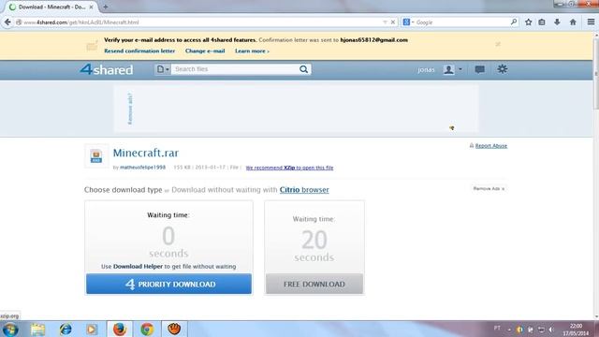
Task: Open the hand-paw app in taskbar
Action: 174,330
